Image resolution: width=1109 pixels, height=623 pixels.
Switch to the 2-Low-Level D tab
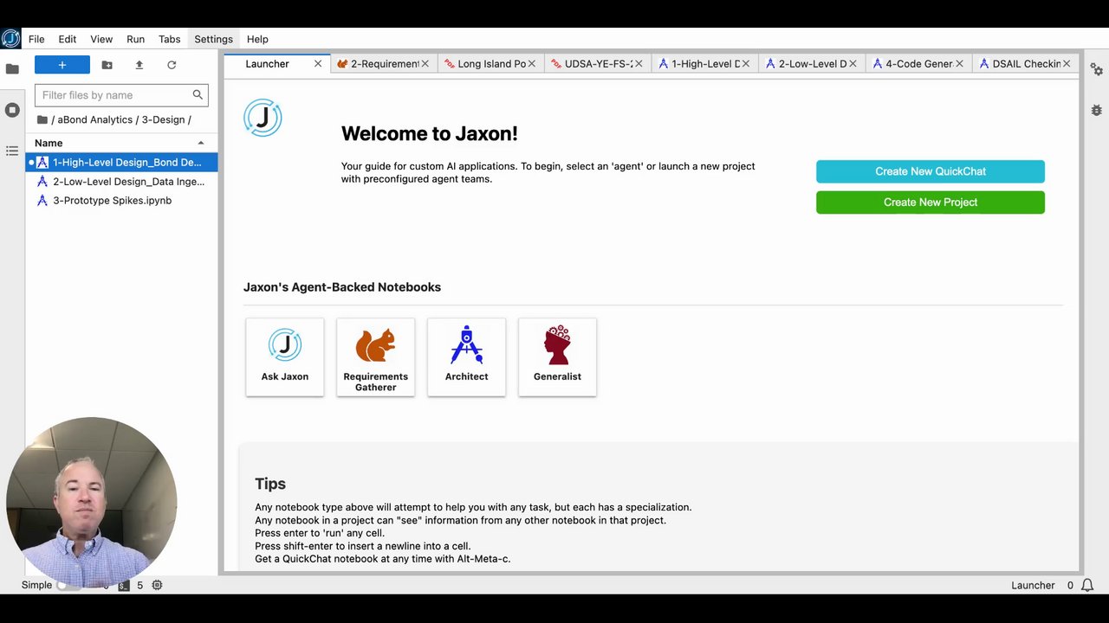tap(812, 64)
